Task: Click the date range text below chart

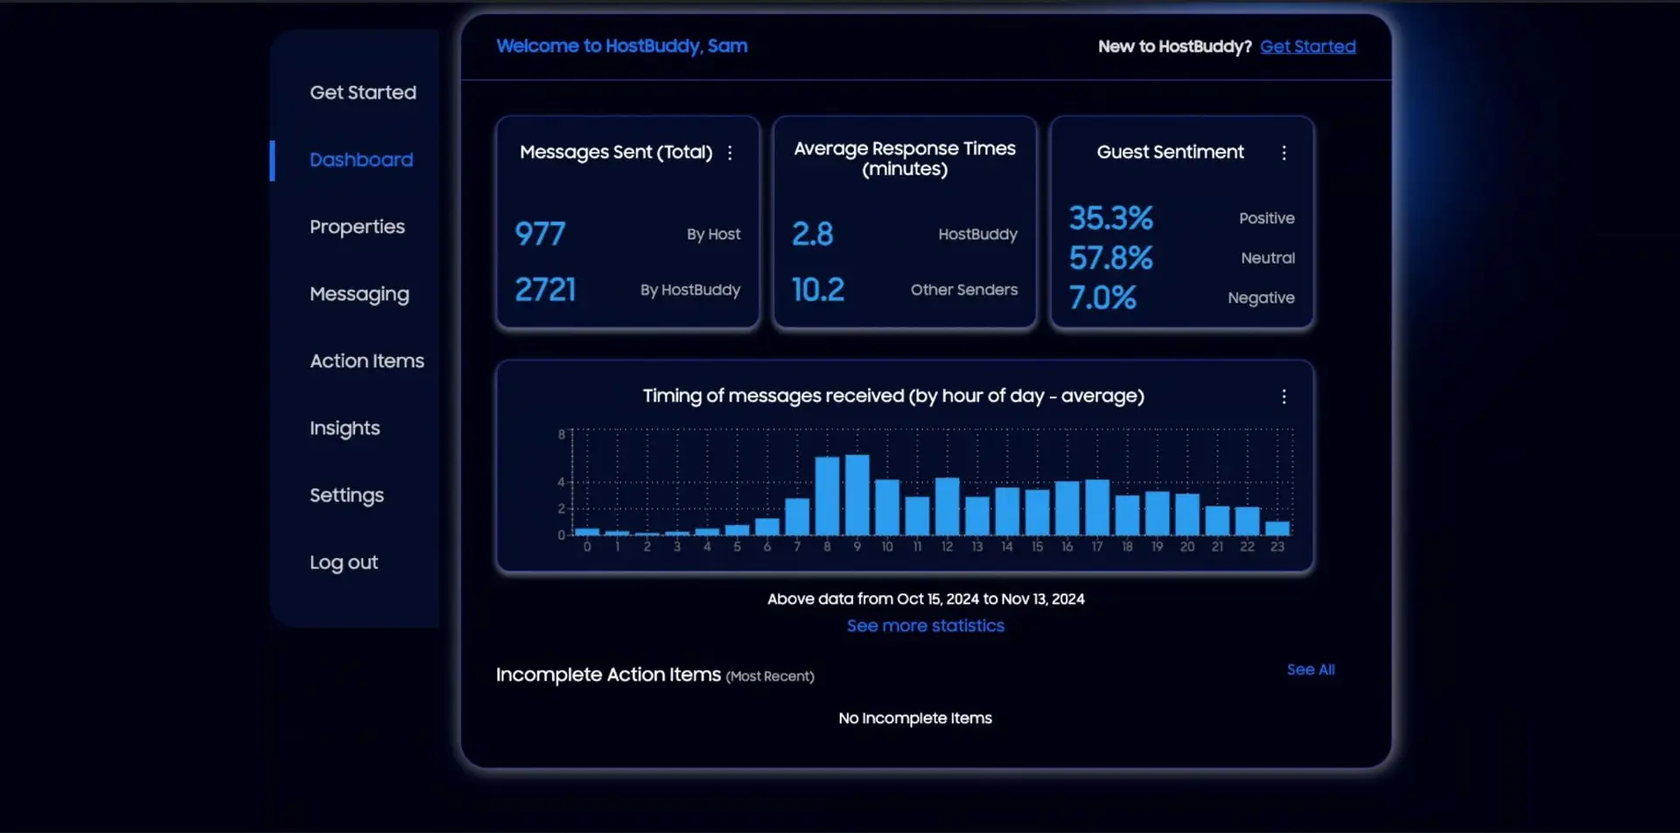Action: tap(926, 598)
